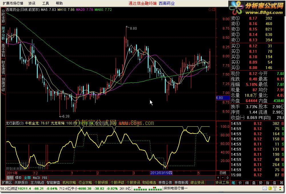
Task: Click the 卖⑤ 8.17 order book row
Action: pyautogui.click(x=257, y=18)
